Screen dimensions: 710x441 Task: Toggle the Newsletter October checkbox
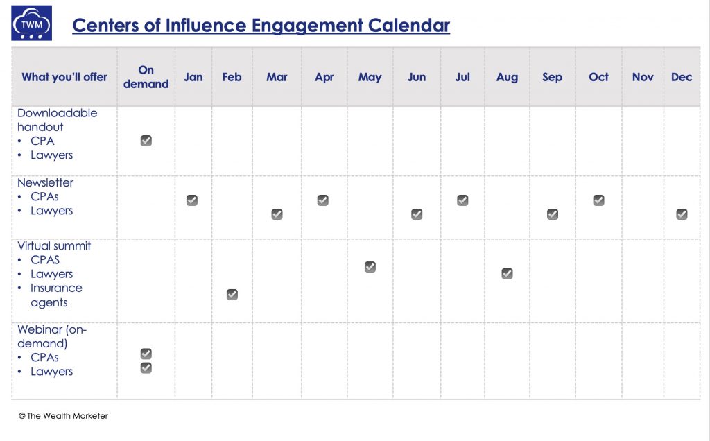pos(598,200)
